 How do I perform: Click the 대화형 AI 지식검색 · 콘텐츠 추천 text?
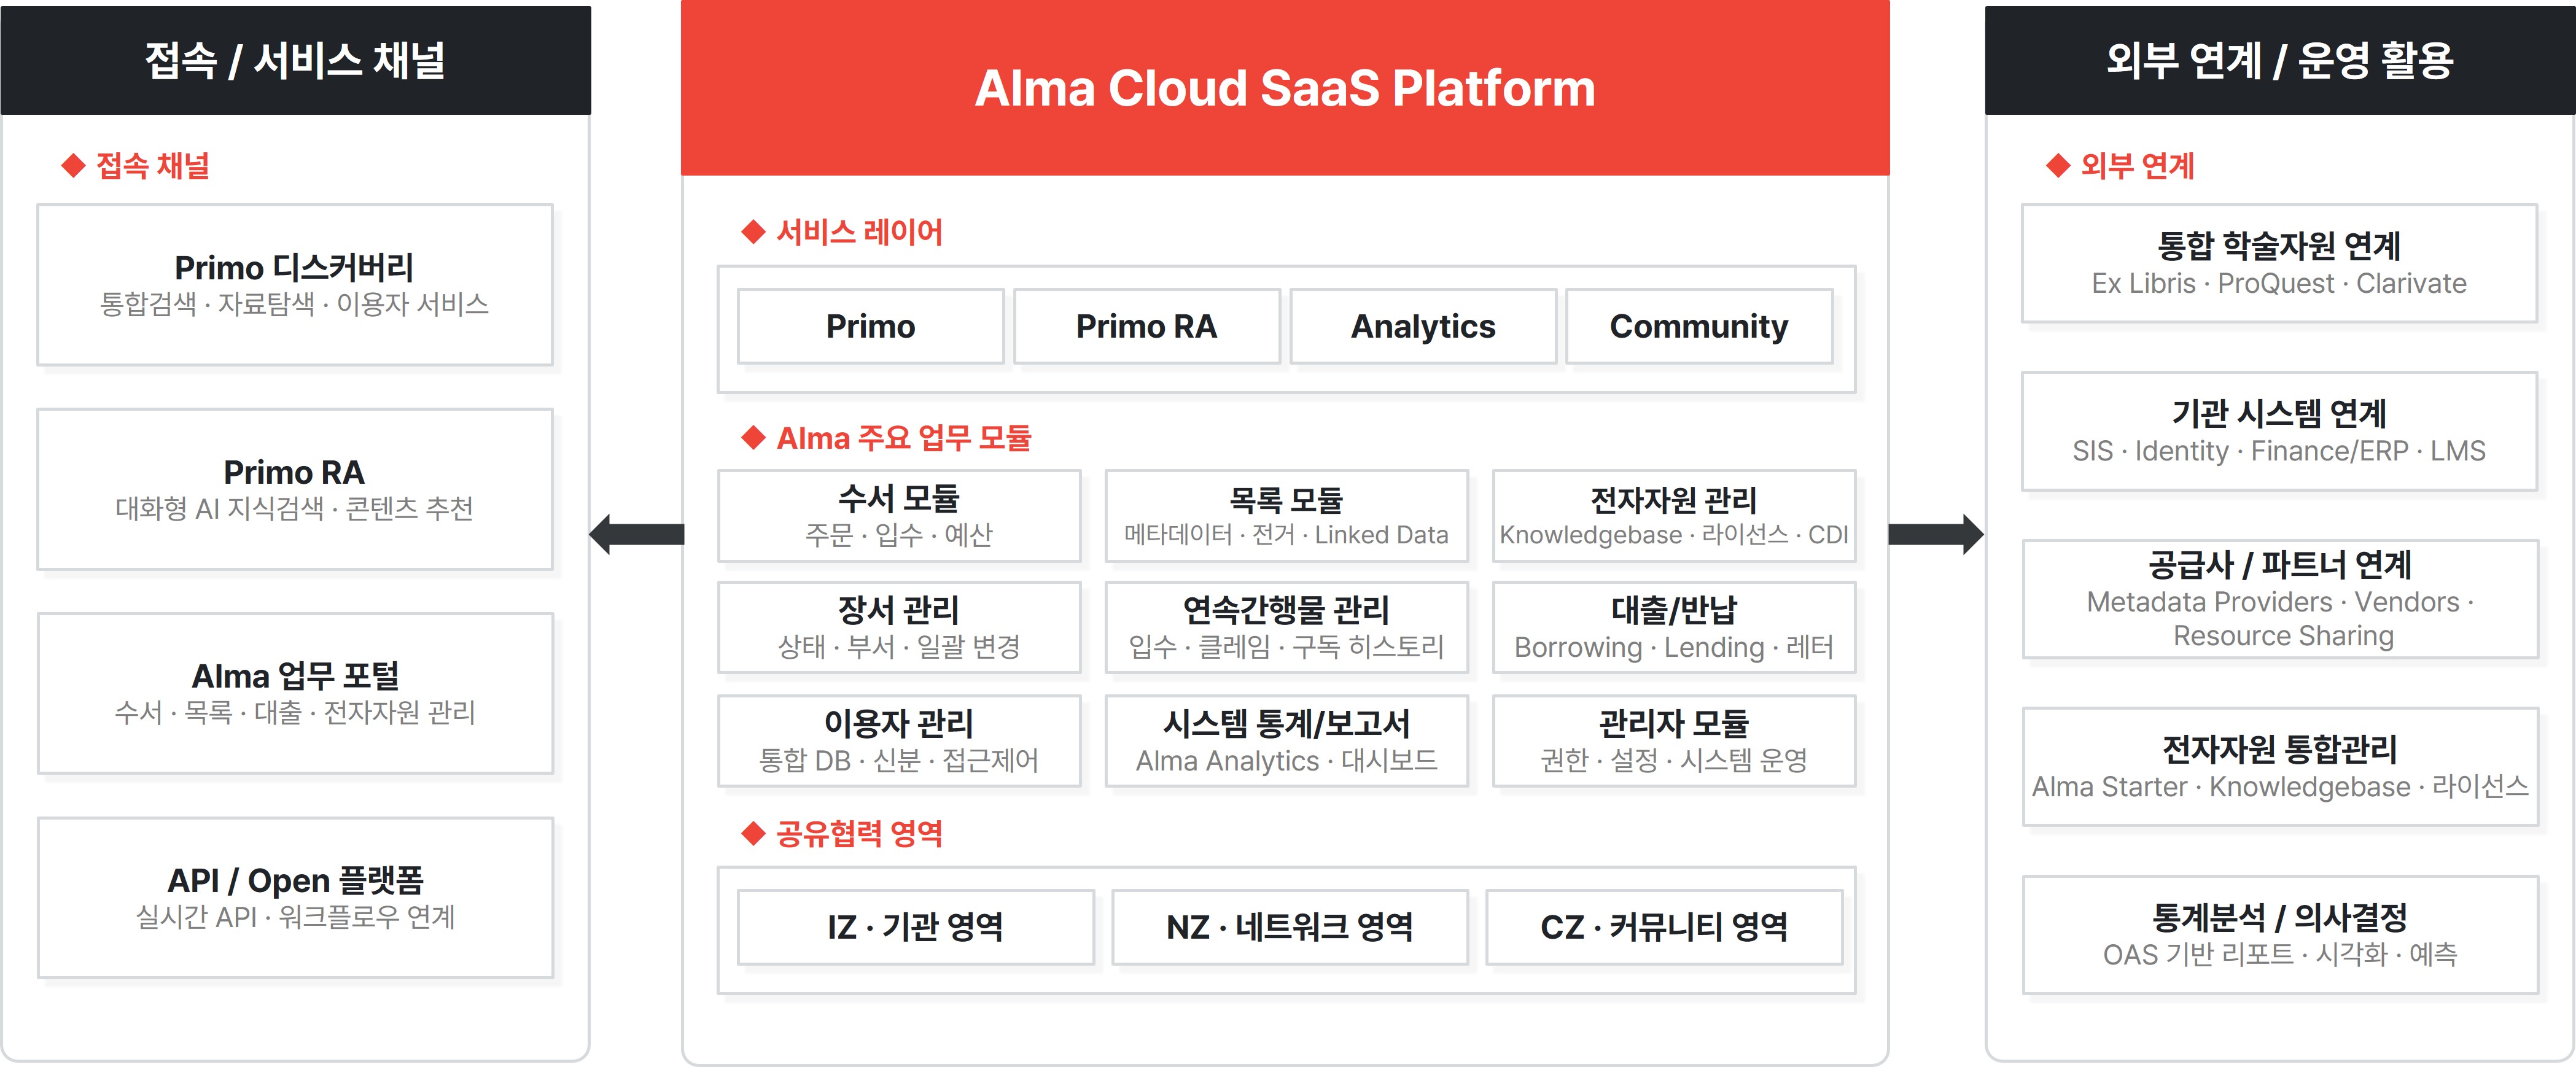click(x=295, y=509)
